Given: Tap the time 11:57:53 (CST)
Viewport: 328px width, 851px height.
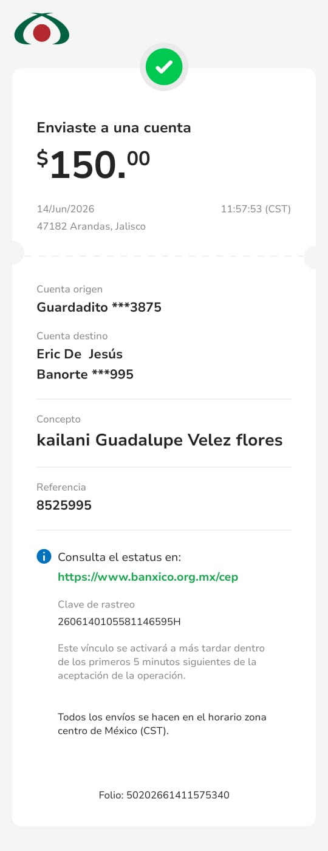Looking at the screenshot, I should click(256, 209).
